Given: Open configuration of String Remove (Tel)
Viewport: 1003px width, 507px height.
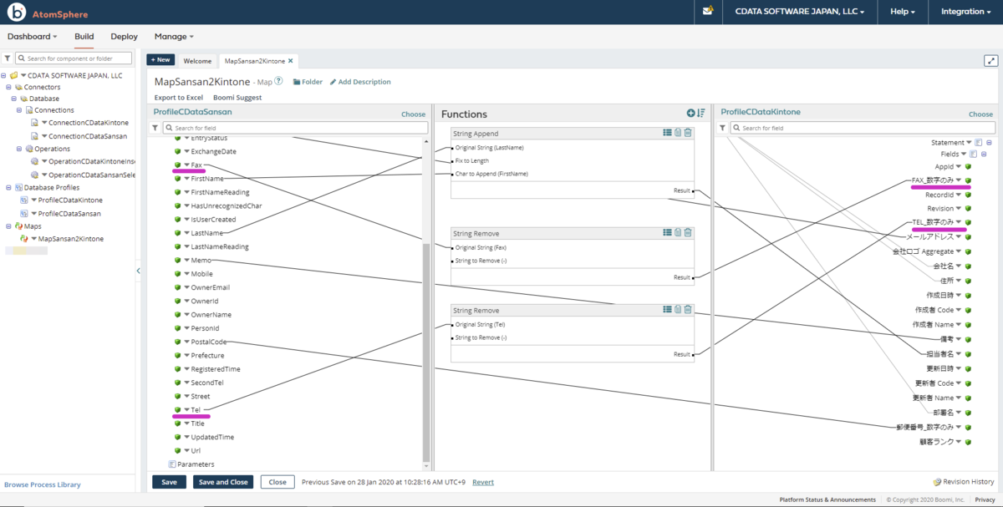Looking at the screenshot, I should click(667, 309).
